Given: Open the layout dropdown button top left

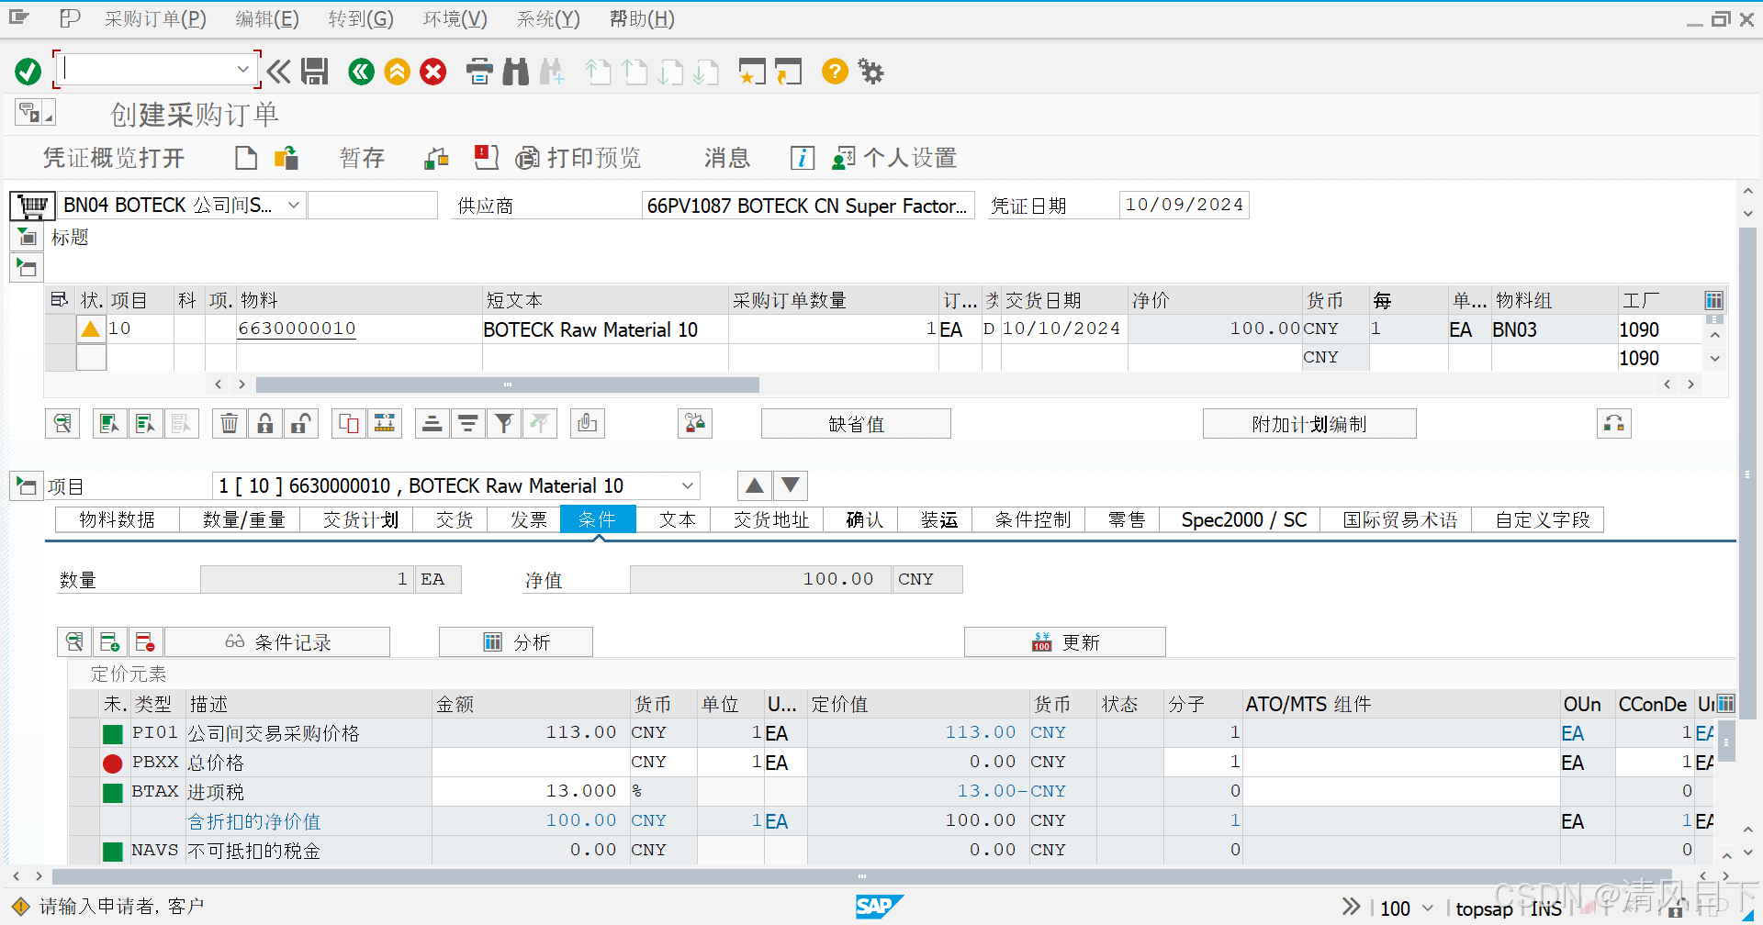Looking at the screenshot, I should point(36,113).
